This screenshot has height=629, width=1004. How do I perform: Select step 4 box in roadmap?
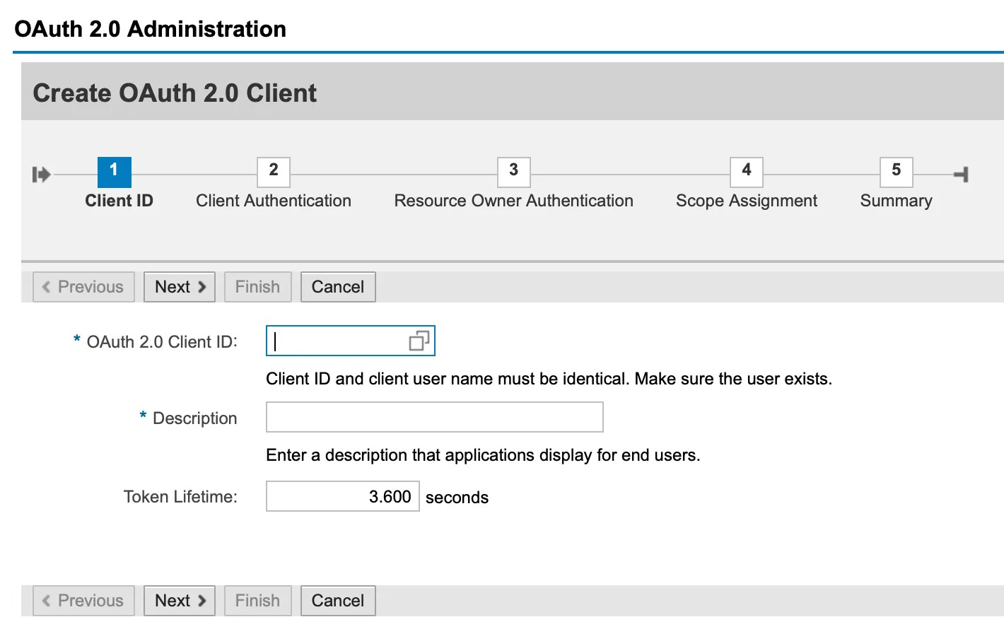[747, 171]
